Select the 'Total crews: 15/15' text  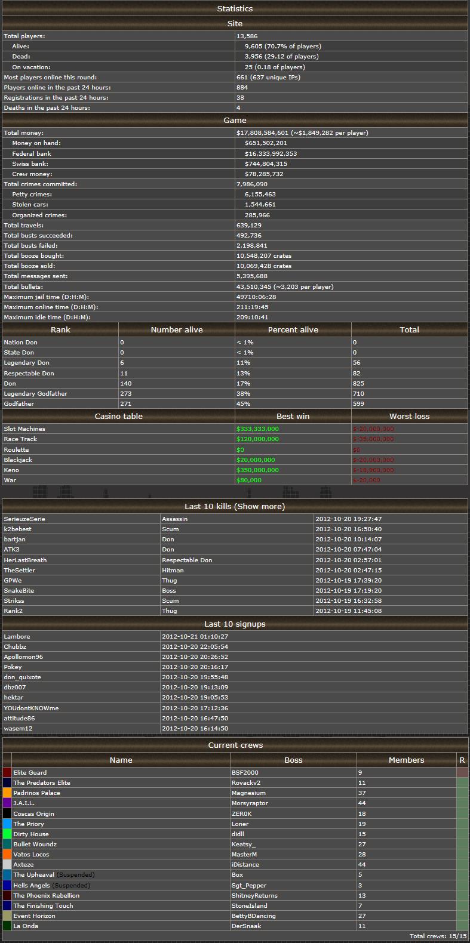coord(438,936)
